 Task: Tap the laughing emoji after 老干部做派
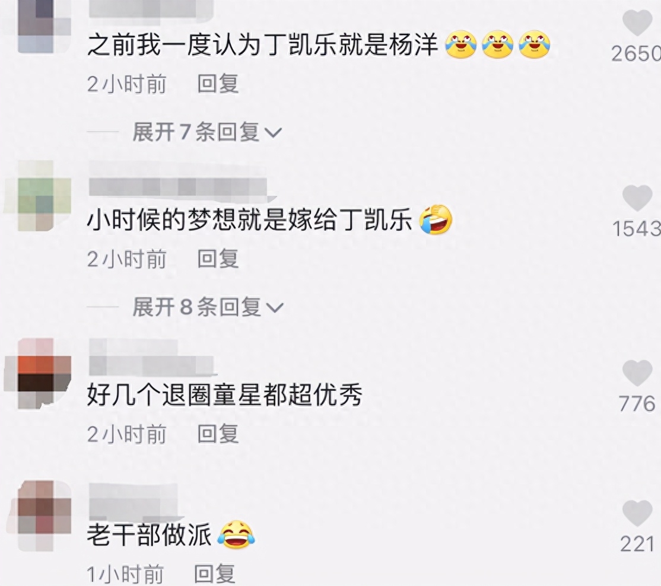coord(236,534)
